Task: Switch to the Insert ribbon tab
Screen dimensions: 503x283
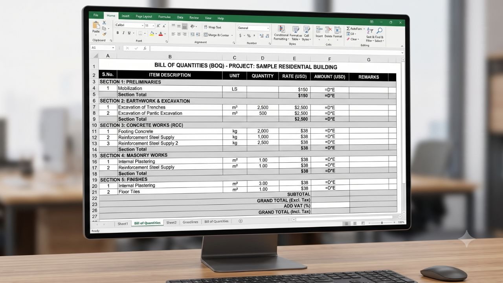Action: (x=125, y=16)
